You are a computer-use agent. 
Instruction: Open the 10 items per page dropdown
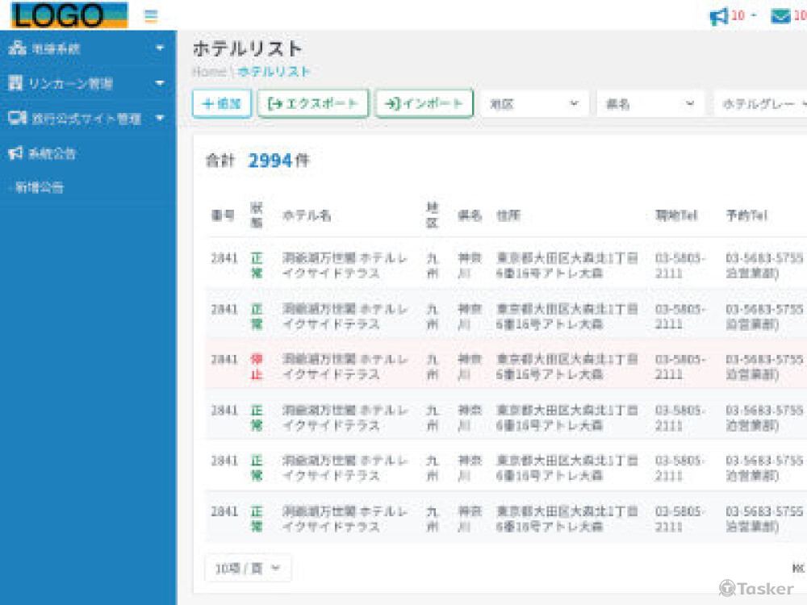[x=248, y=568]
